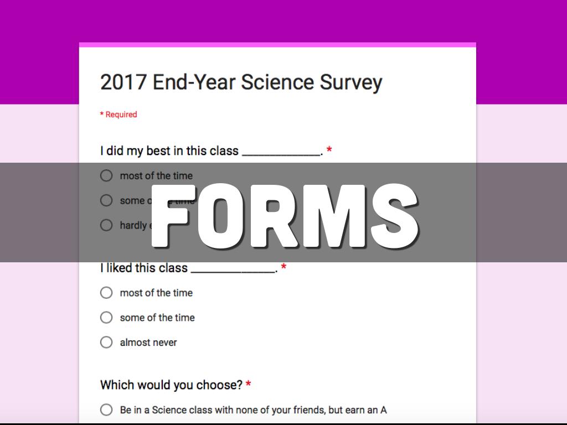Click the pink accent bar atop the form card

(x=277, y=45)
